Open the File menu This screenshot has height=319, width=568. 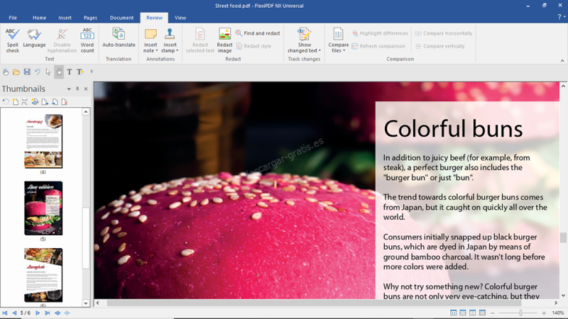point(13,18)
